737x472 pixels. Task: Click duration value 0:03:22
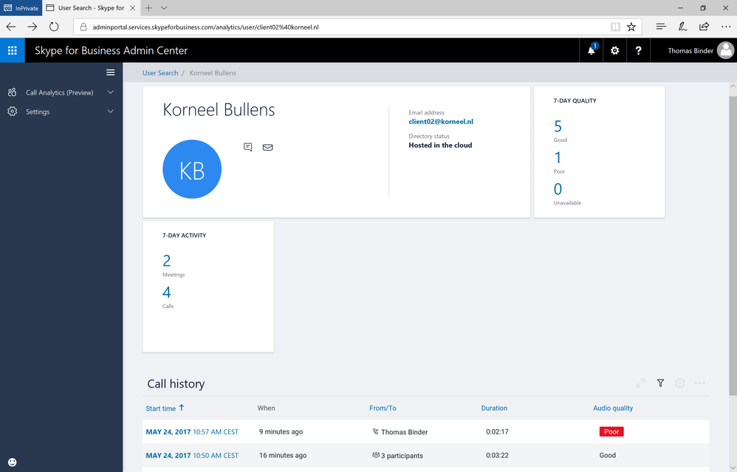pos(497,455)
